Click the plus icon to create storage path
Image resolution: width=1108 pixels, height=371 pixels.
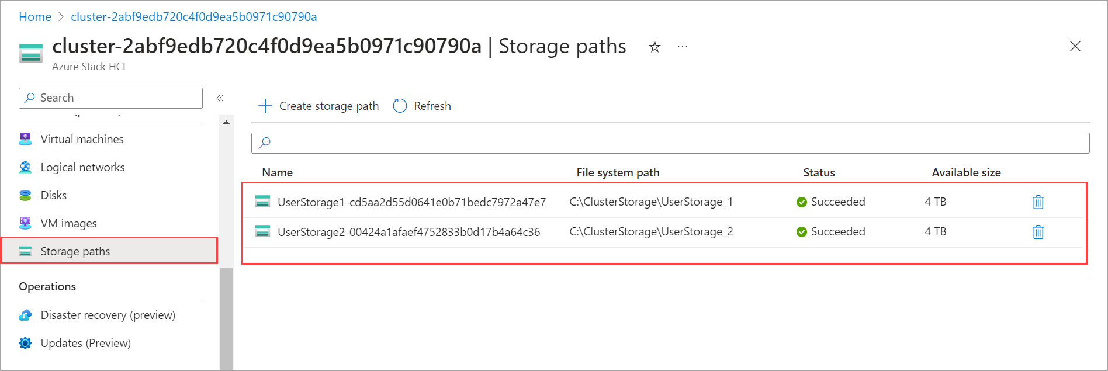click(265, 106)
